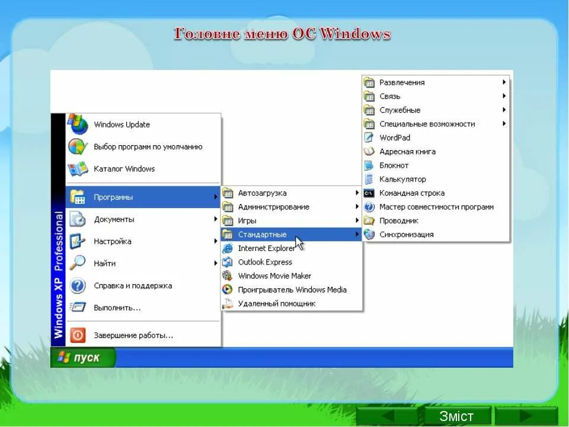Expand the Служебные submenu arrow
Screen dimensions: 569x427
(x=504, y=110)
